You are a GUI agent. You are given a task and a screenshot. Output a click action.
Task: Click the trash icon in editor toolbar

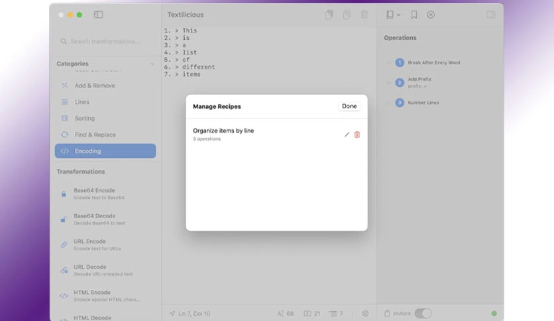pos(364,15)
